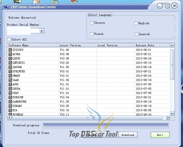Uncheck the JAGUAR software checkbox
The image size is (183, 147).
(x=10, y=67)
